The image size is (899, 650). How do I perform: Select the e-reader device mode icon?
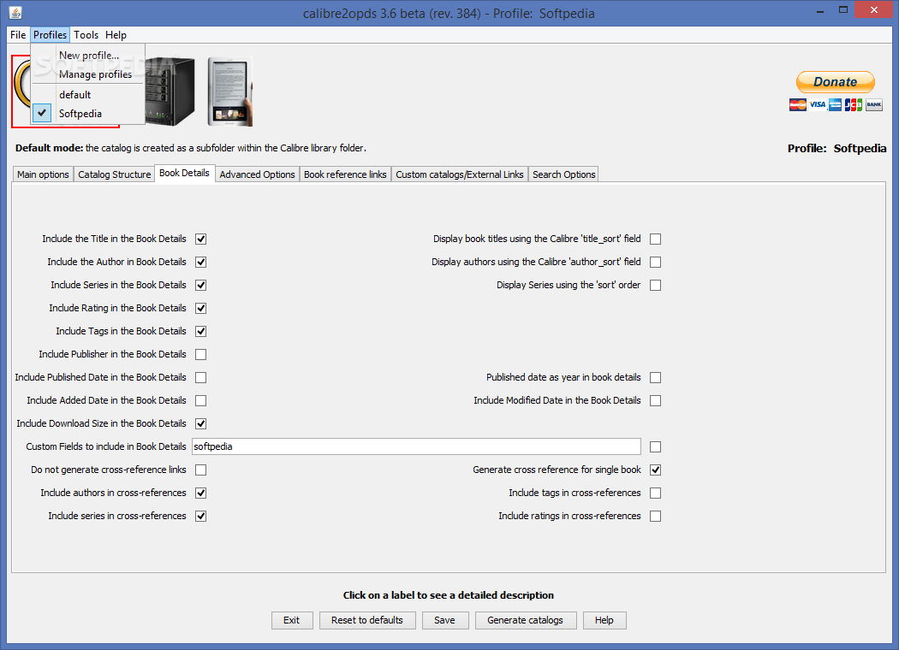click(x=230, y=91)
